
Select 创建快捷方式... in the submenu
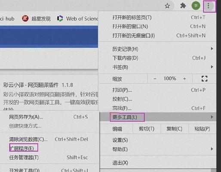tap(49, 126)
